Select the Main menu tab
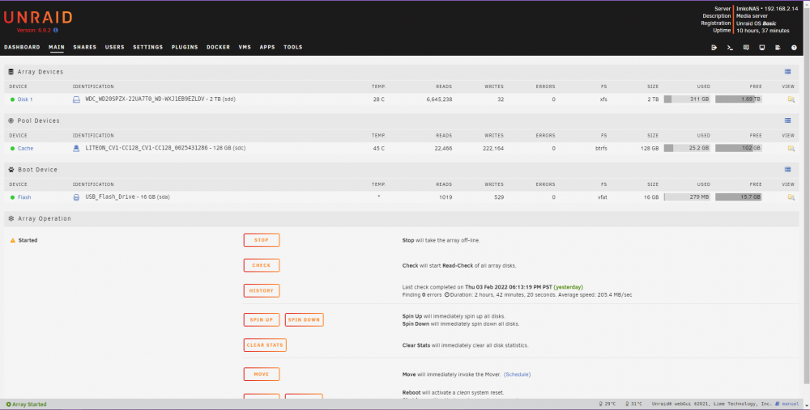The image size is (810, 410). [x=57, y=48]
